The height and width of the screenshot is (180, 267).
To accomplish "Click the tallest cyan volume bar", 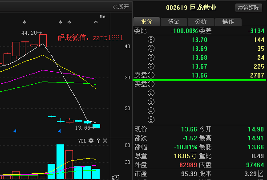I will (x=60, y=162).
